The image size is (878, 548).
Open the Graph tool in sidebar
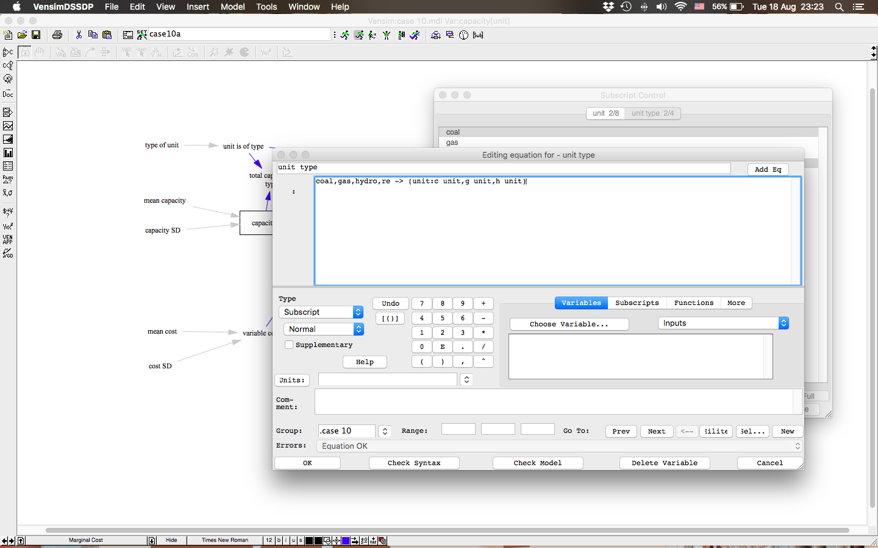pos(8,125)
